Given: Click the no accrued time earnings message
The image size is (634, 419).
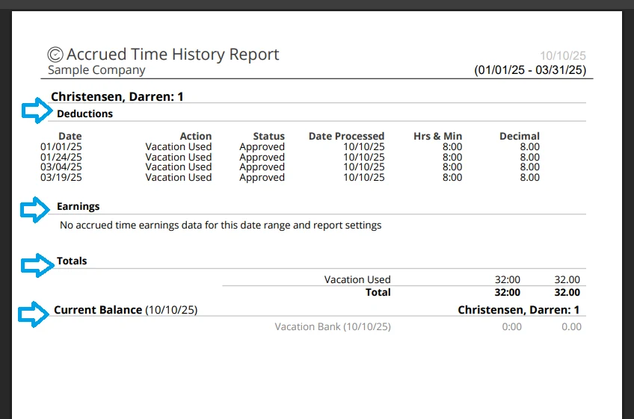Looking at the screenshot, I should 221,225.
